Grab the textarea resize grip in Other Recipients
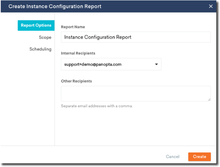The image size is (220, 167). click(209, 100)
